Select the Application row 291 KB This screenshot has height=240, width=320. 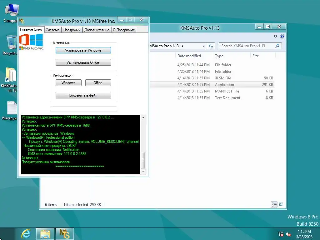(212, 84)
